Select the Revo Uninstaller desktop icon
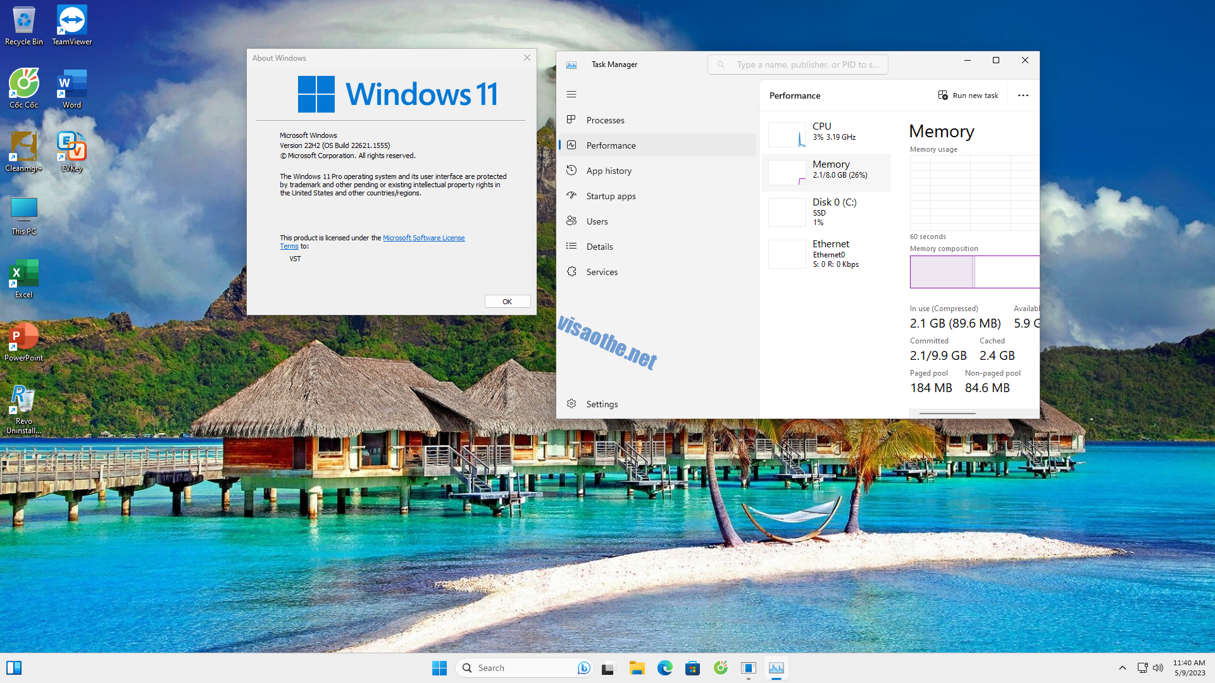Screen dimensions: 1215x683 click(24, 410)
